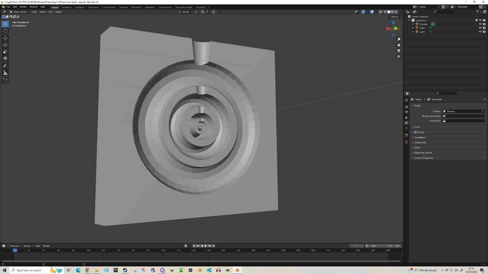Switch to the Sculpting workspace tab
The width and height of the screenshot is (488, 274).
[79, 7]
